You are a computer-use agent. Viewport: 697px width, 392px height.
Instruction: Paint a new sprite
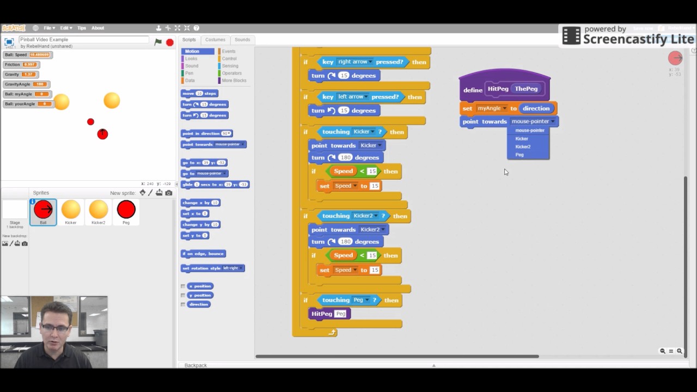151,193
